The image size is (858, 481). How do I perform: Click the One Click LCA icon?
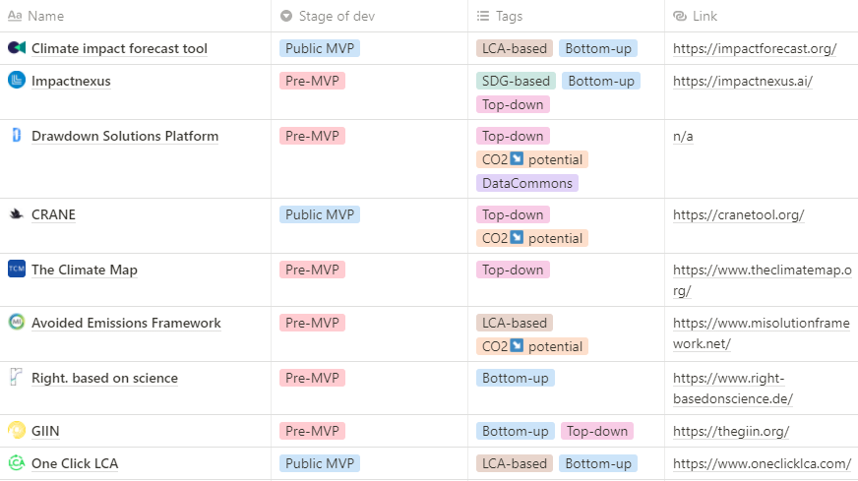(x=17, y=463)
